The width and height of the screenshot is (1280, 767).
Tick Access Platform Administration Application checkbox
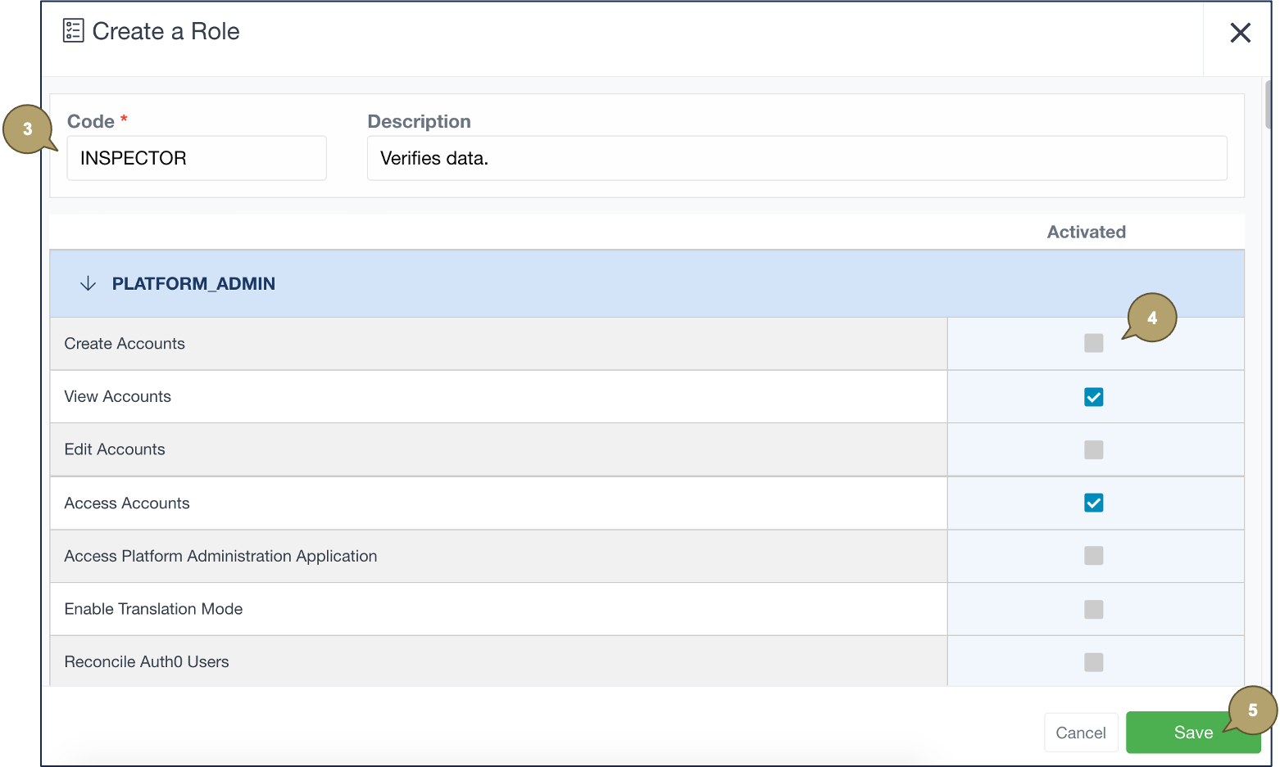[1093, 556]
